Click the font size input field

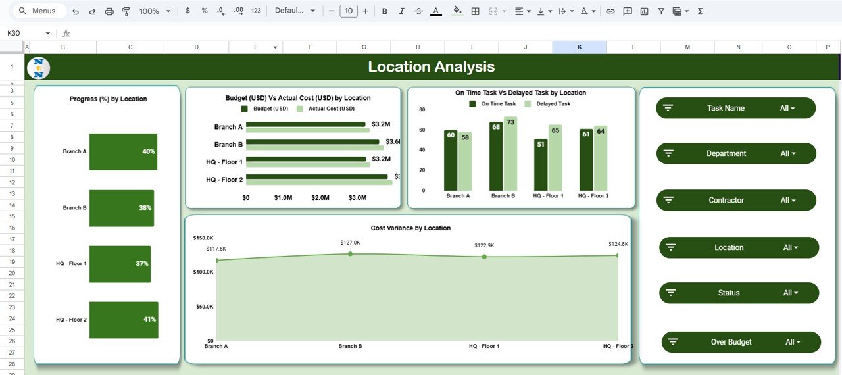(349, 11)
